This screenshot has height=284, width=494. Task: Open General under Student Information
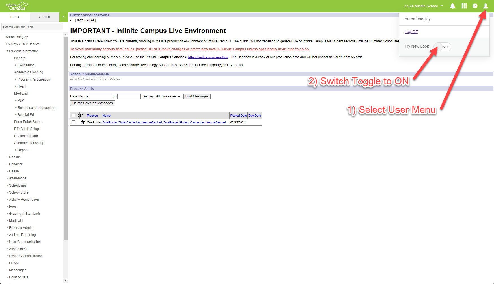20,58
